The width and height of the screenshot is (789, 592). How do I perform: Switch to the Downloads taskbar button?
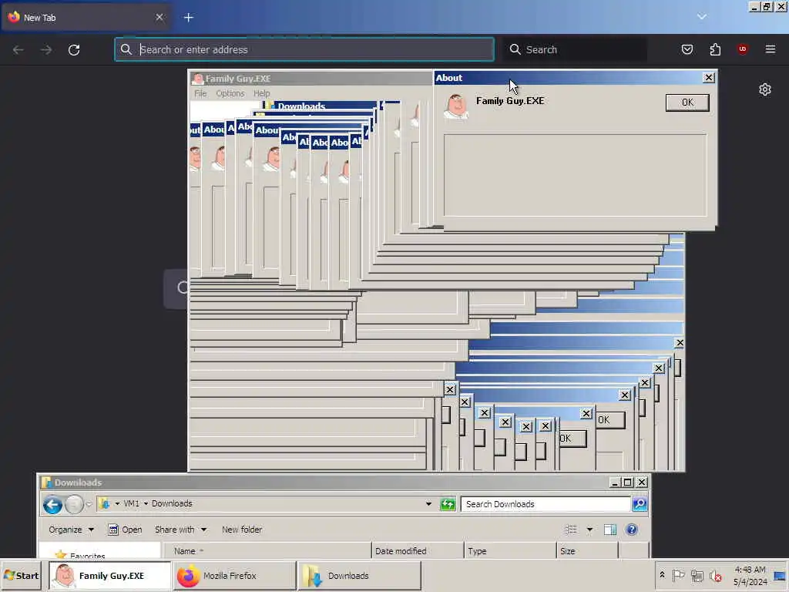pos(359,576)
